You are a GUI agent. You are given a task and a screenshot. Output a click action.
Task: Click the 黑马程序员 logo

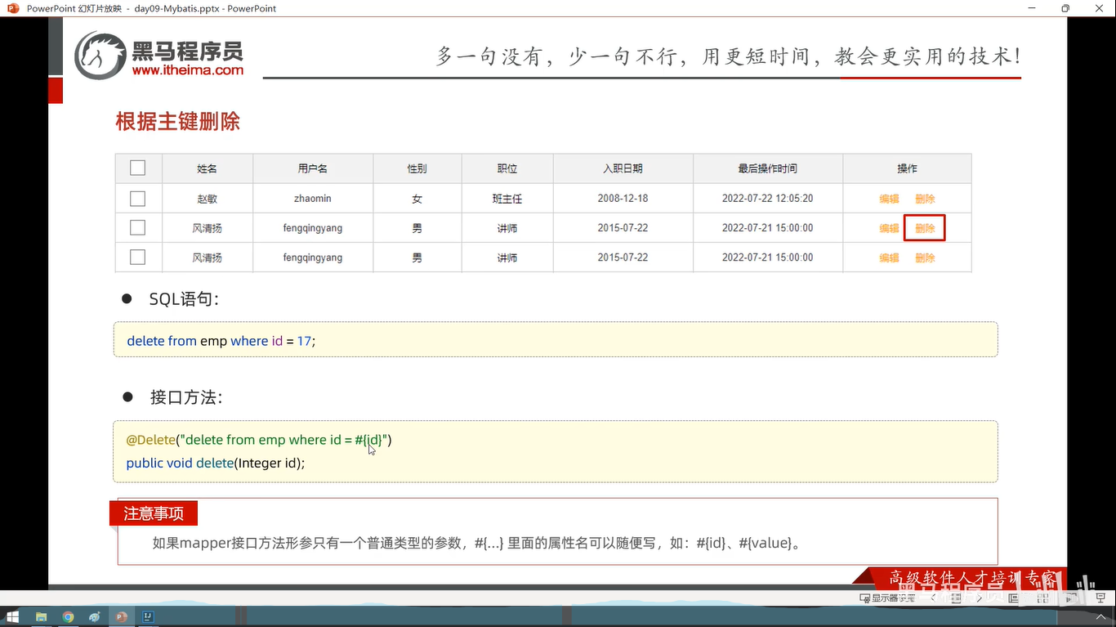[x=160, y=56]
